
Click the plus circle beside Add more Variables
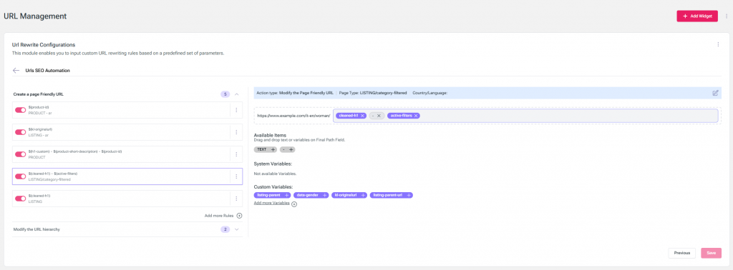tap(294, 204)
